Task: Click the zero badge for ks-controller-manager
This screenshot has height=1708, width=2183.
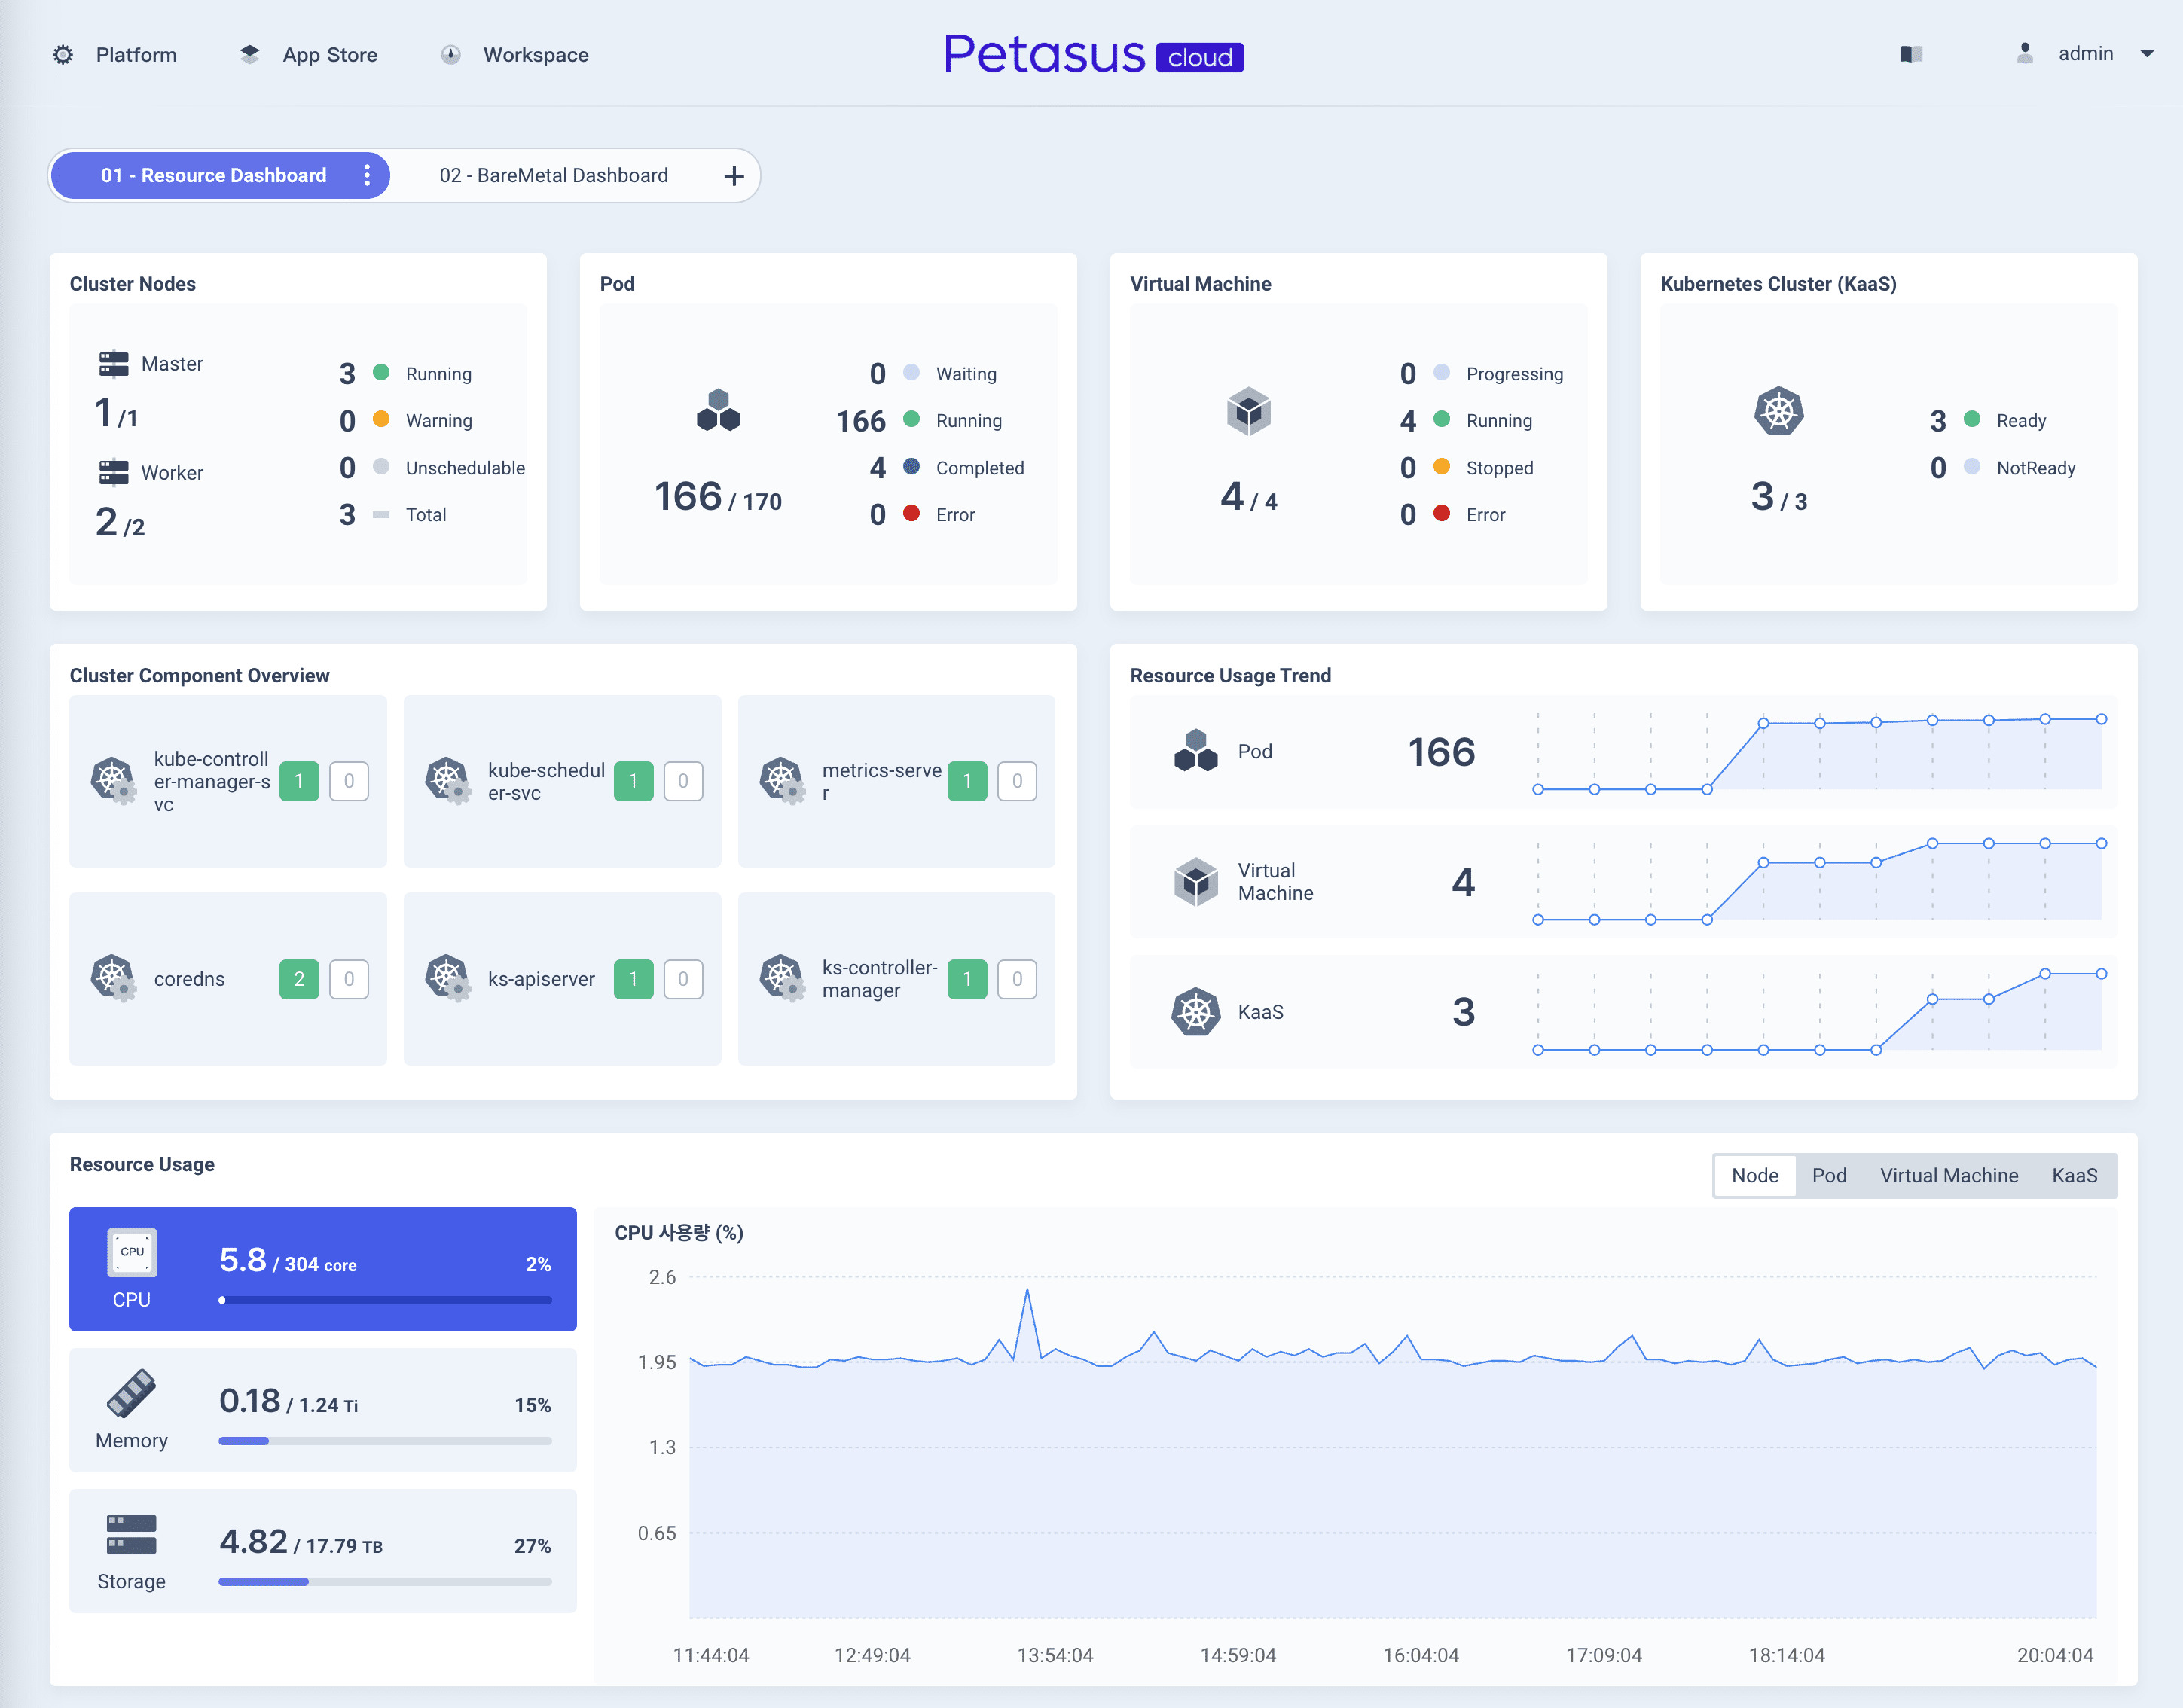Action: click(1017, 979)
